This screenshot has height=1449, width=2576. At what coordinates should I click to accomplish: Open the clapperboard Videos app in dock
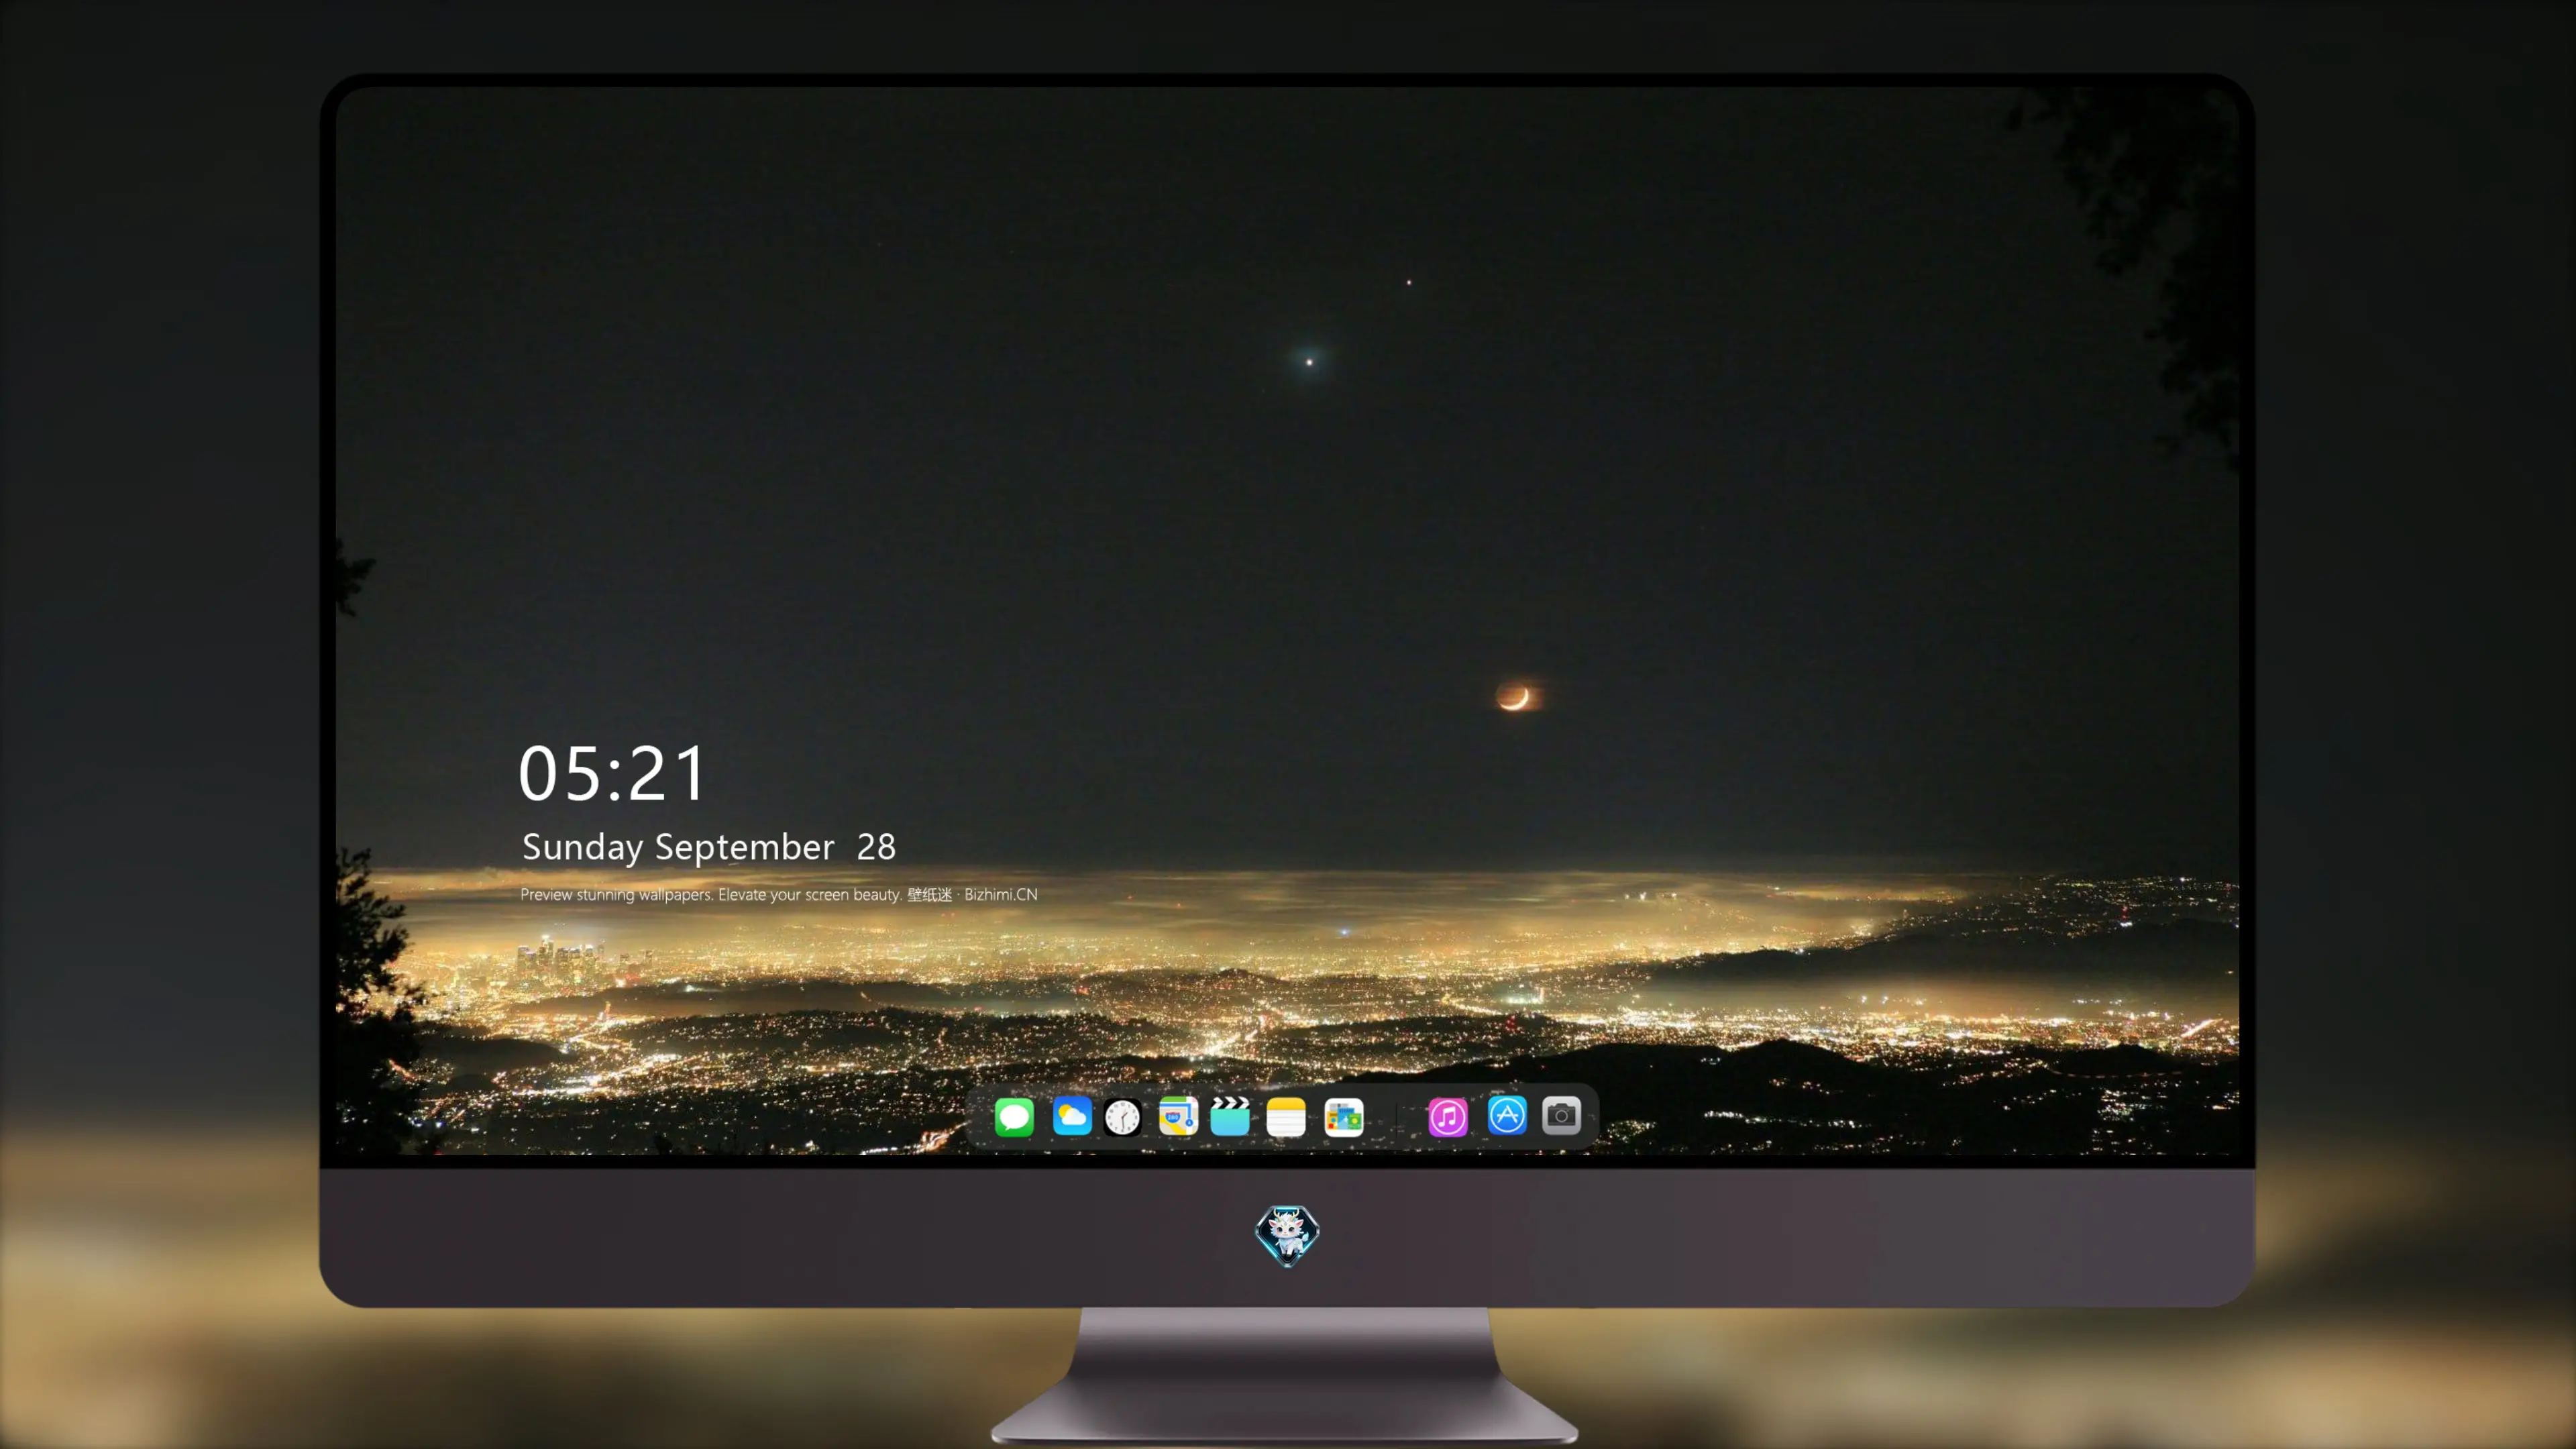pyautogui.click(x=1230, y=1116)
